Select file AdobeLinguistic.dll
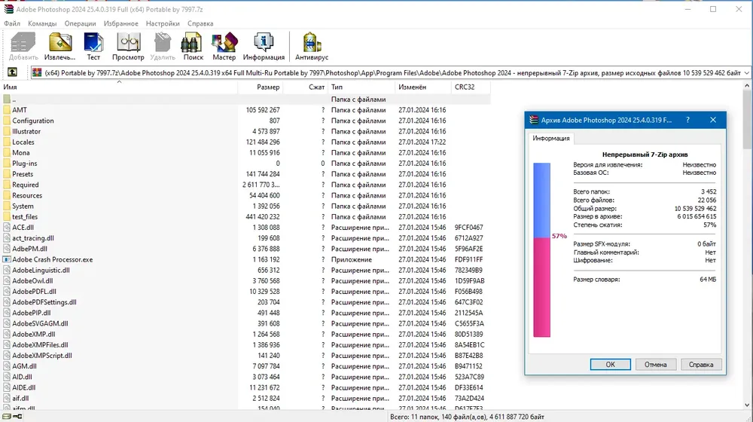This screenshot has width=753, height=422. click(x=245, y=270)
